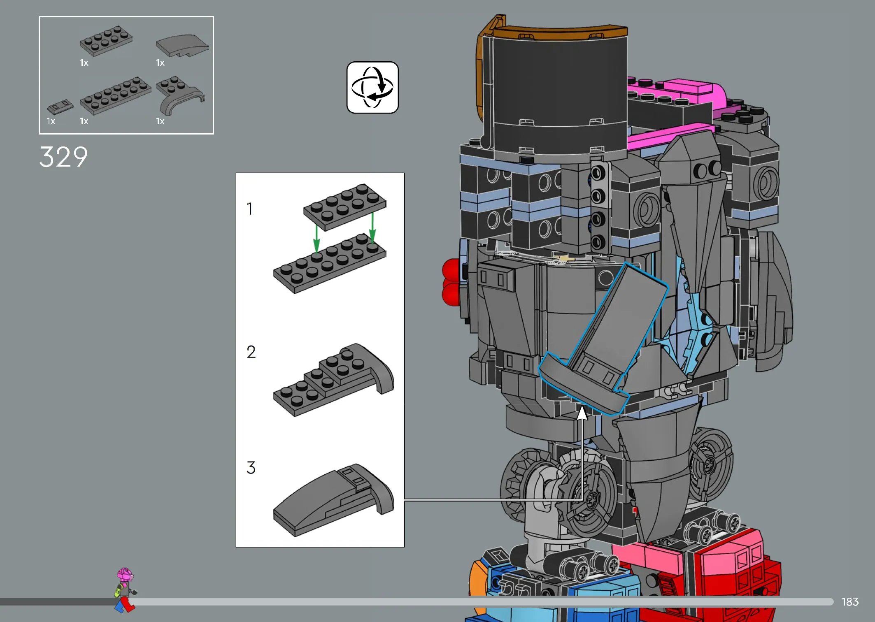Click sub-step 2 mudguard assembly illustration

333,380
